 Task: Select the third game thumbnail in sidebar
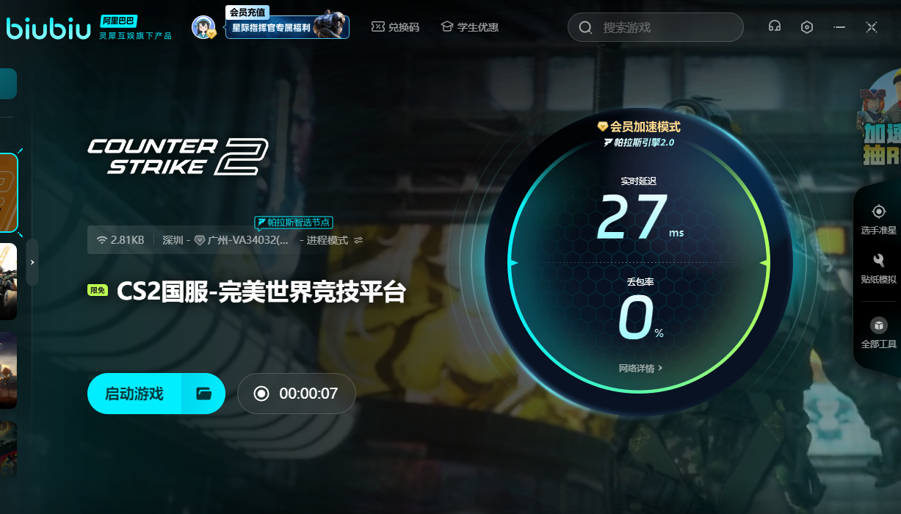point(8,370)
